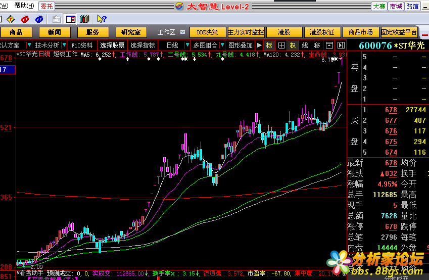Image resolution: width=429 pixels, height=280 pixels.
Task: Switch to the 商品 tab
Action: click(16, 32)
